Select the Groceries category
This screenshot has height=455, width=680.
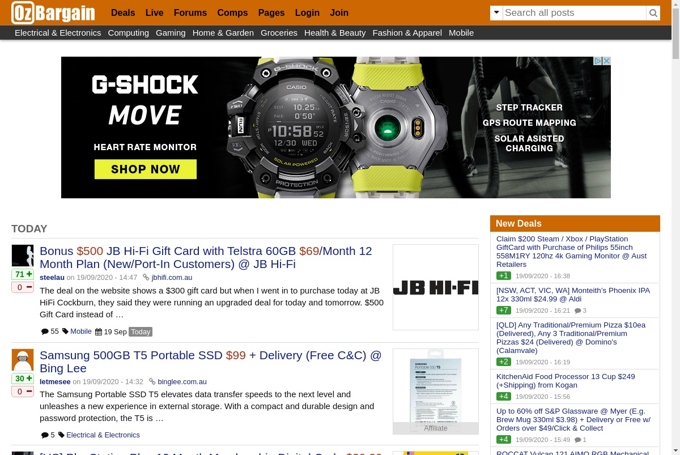coord(279,33)
